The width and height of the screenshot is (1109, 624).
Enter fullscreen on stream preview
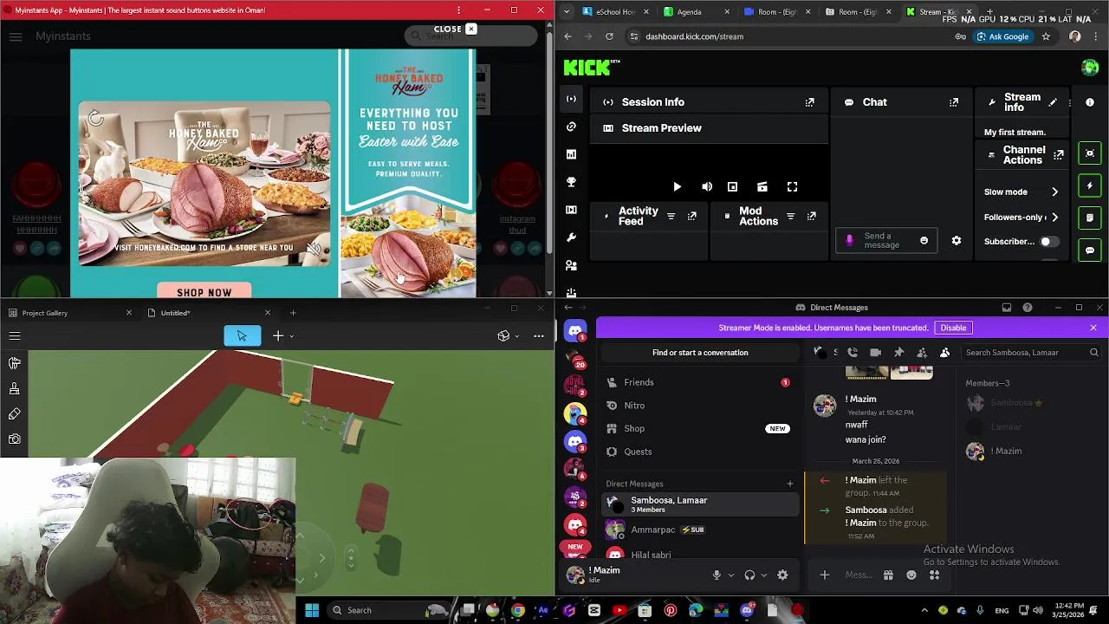coord(792,187)
